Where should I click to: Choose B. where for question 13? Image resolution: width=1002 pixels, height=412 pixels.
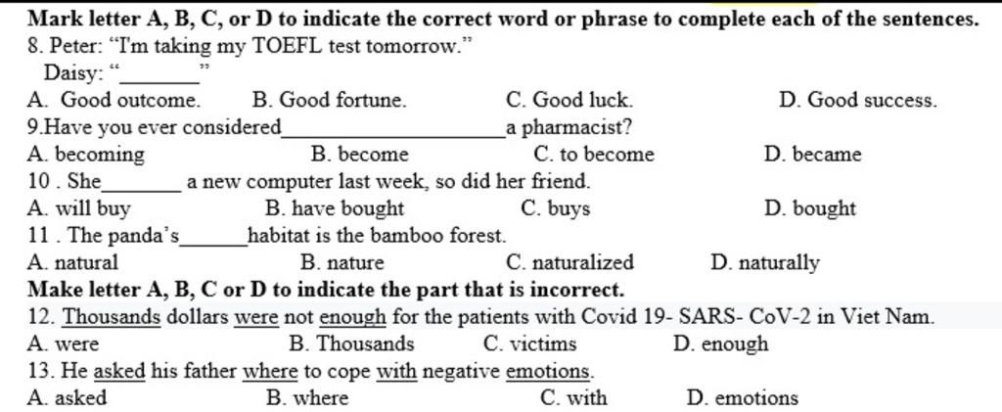pyautogui.click(x=306, y=398)
